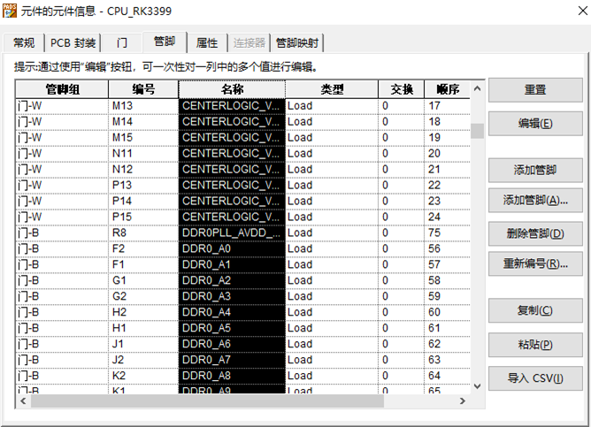Select the sequence value 17 cell

tap(448, 106)
